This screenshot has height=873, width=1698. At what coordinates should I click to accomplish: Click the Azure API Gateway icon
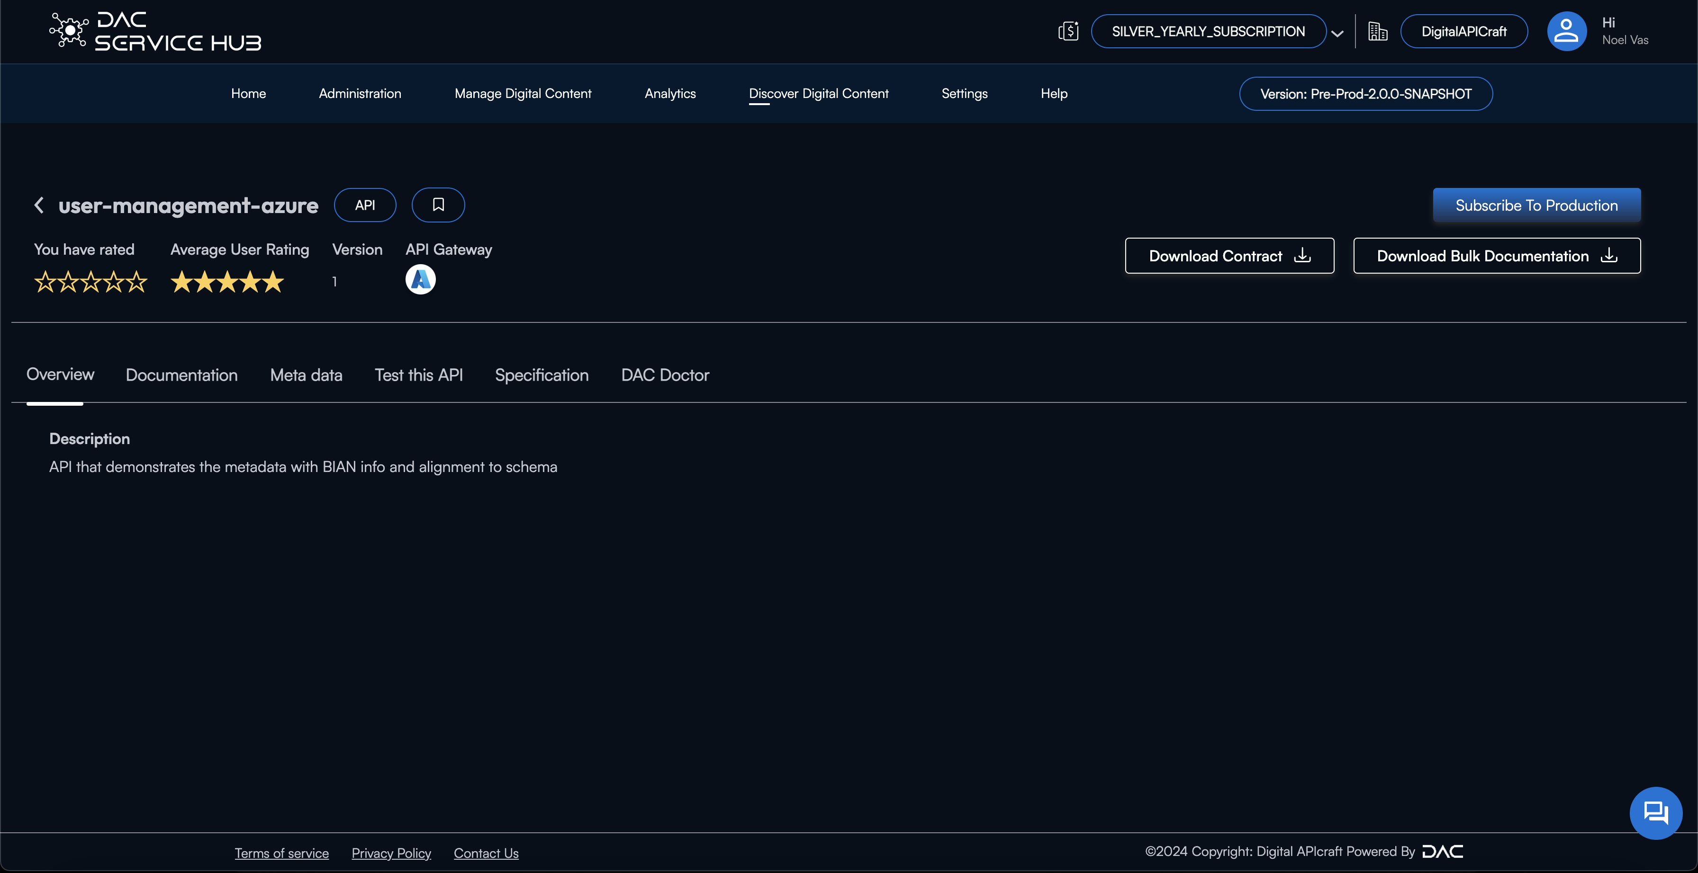click(420, 278)
